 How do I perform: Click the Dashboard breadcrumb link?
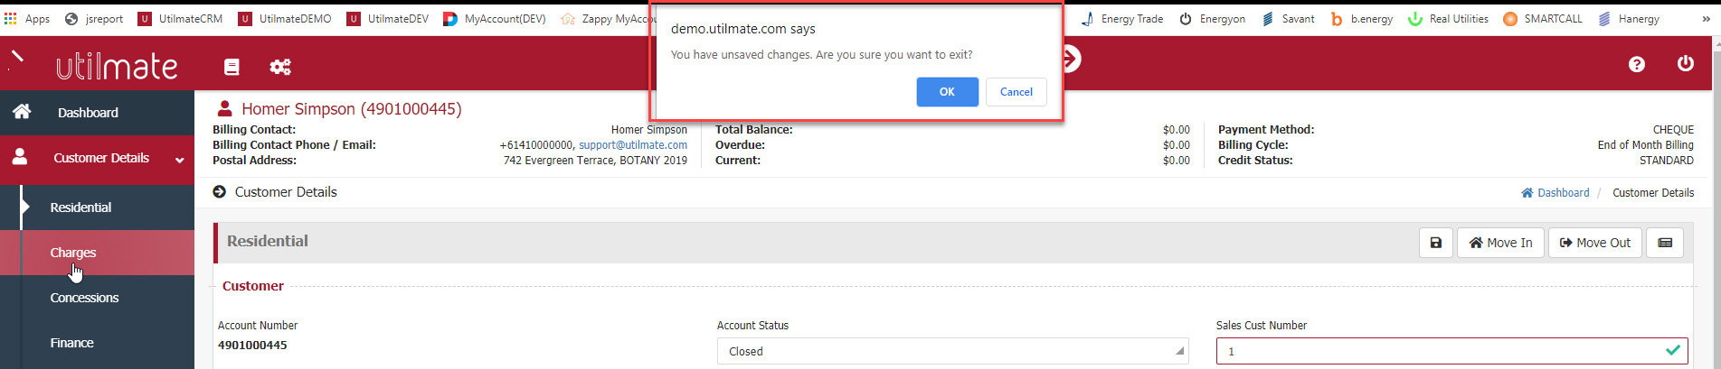[1556, 193]
